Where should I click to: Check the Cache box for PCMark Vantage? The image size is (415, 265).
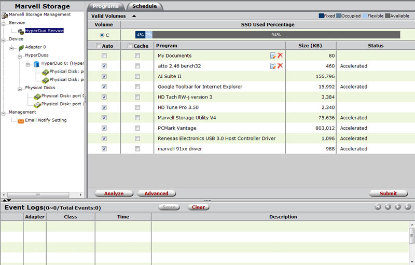tap(137, 128)
